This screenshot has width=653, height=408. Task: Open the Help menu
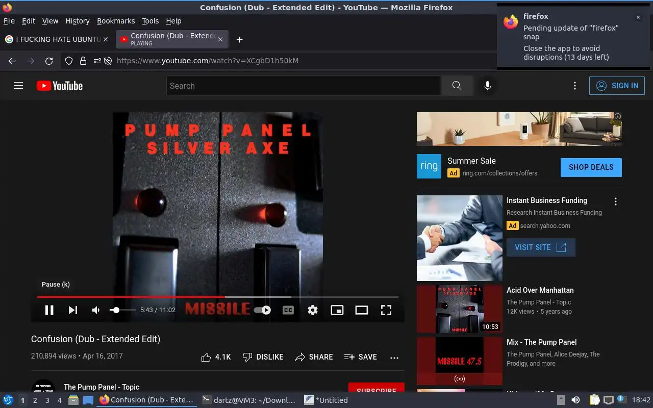(173, 21)
